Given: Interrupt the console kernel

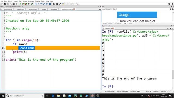Looking at the screenshot, I should 168,28.
